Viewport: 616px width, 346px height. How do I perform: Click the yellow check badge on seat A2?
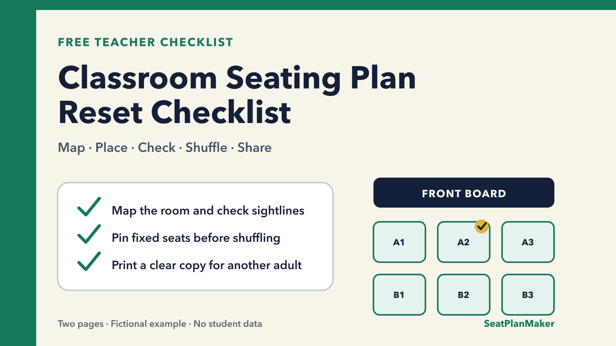click(x=482, y=226)
